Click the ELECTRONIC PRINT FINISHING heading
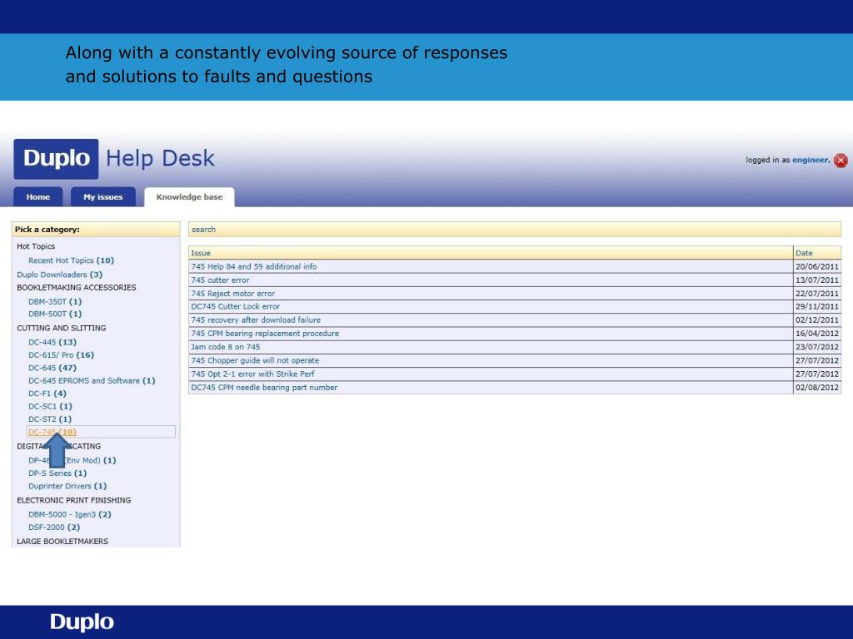The image size is (853, 639). pos(74,500)
